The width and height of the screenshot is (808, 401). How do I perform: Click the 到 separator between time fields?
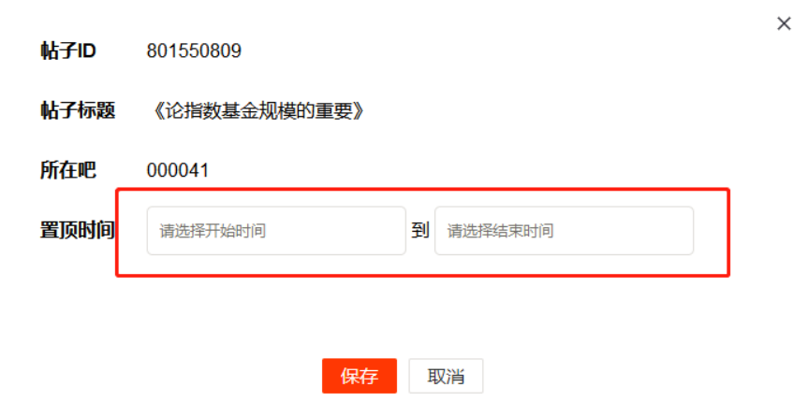(420, 231)
